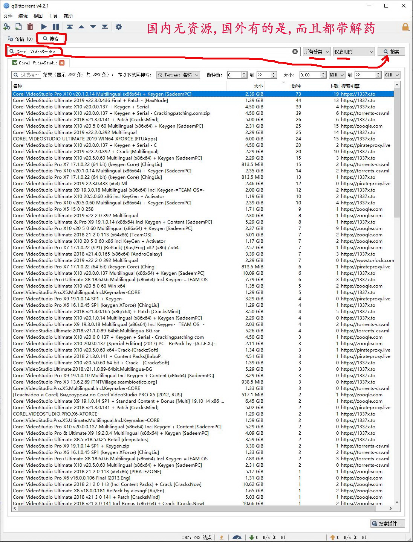Click the green download speed arrow
Viewport: 413px width, 542px height.
(252, 537)
